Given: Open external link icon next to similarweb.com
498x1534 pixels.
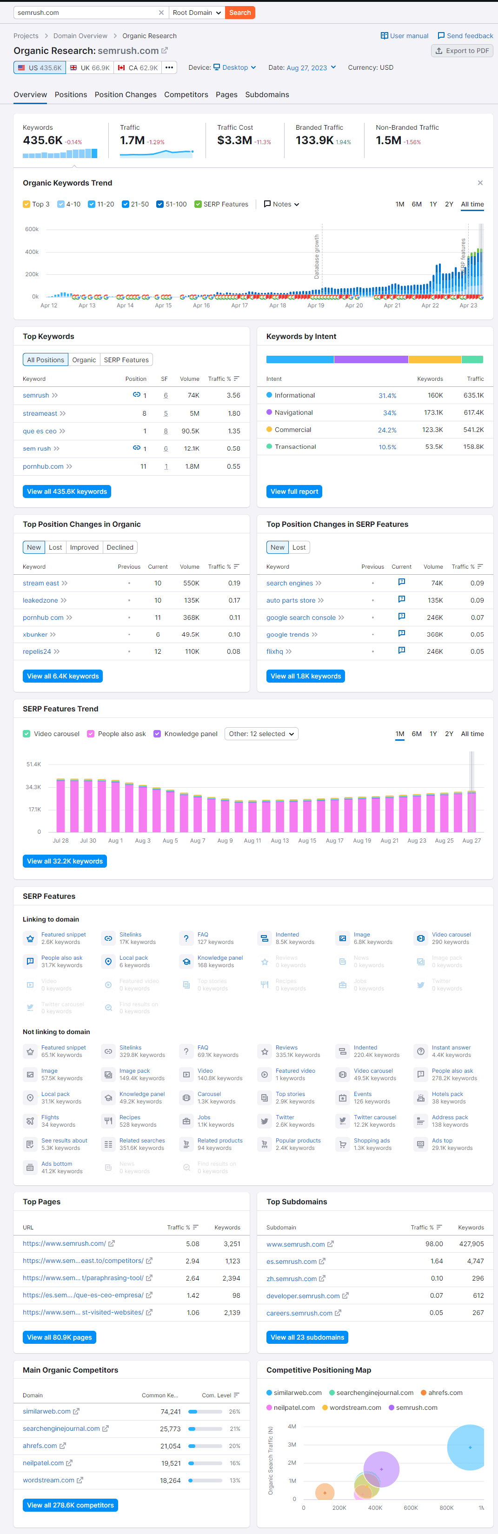Looking at the screenshot, I should pyautogui.click(x=76, y=1411).
